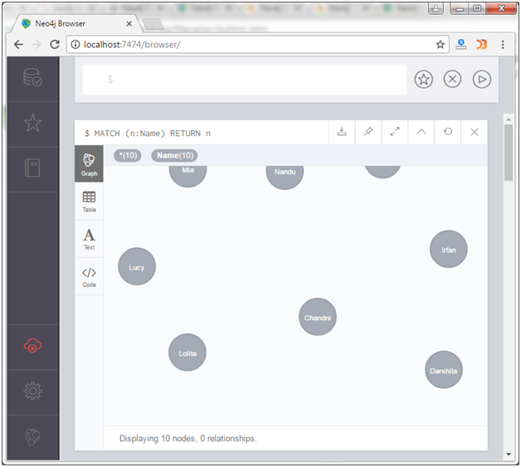
Task: Save query as favorite using editor star
Action: click(424, 80)
